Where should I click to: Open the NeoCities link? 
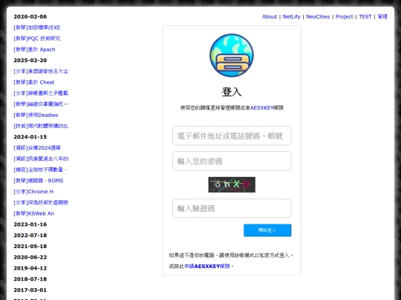(x=318, y=16)
